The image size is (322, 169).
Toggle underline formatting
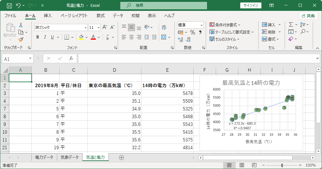52,37
